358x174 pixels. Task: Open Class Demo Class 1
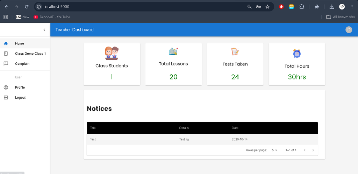coord(25,54)
